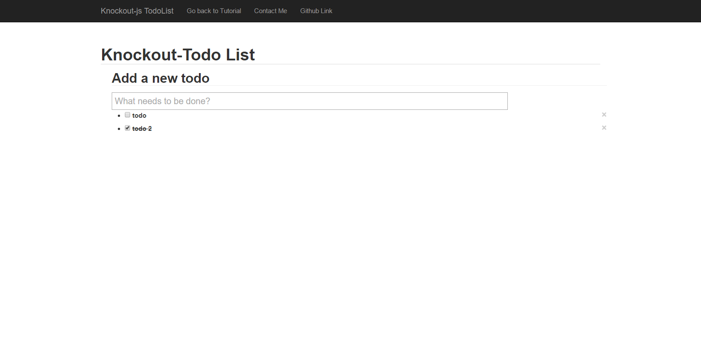Click the struck-through 'todo 2' label

pos(142,129)
